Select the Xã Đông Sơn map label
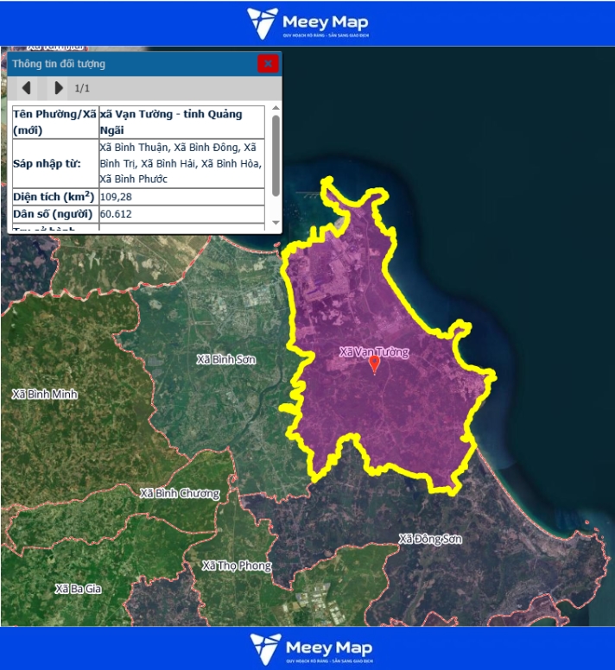Image resolution: width=615 pixels, height=670 pixels. [x=430, y=540]
